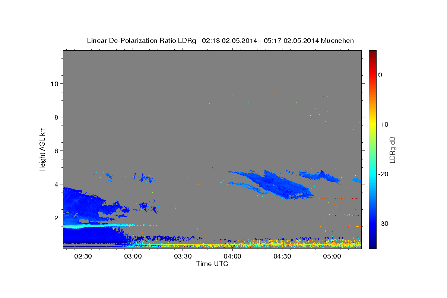The image size is (447, 298).
Task: Click the 'Height AGL km' axis label
Action: tap(43, 149)
